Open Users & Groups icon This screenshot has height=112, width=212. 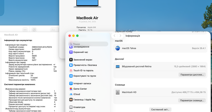71,76
